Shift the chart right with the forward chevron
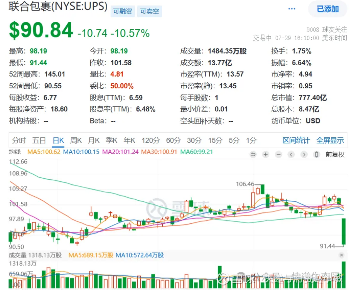 [x=304, y=155]
